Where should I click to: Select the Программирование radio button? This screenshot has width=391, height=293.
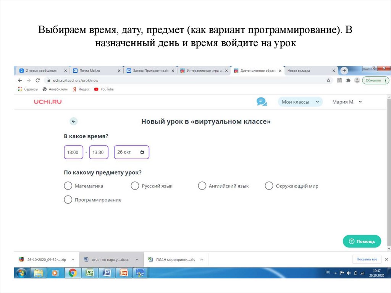68,200
